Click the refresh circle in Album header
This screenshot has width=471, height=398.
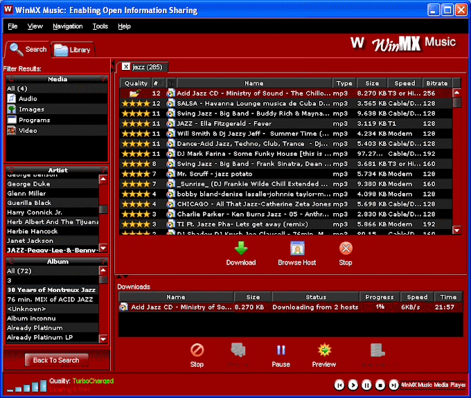12,261
